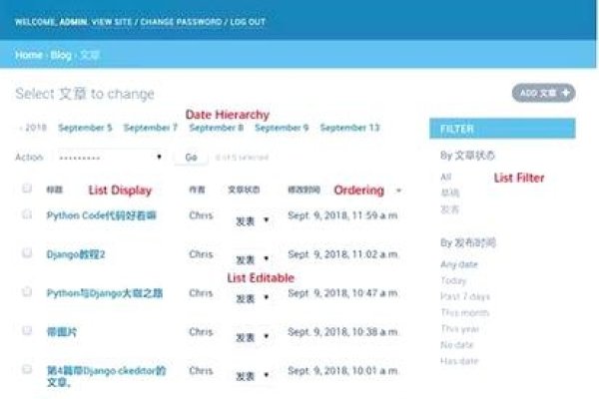Image resolution: width=599 pixels, height=399 pixels.
Task: Select all rows with header checkbox
Action: (x=27, y=189)
